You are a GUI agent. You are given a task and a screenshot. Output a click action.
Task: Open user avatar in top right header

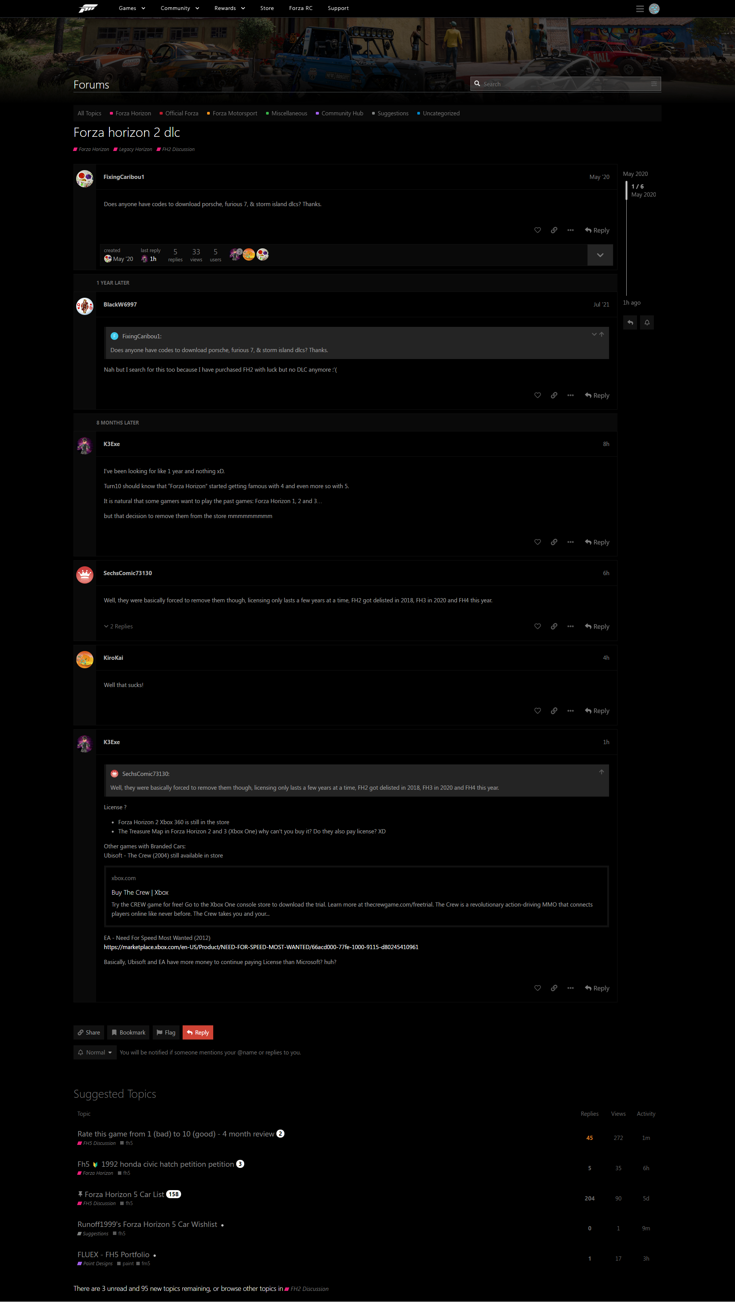pyautogui.click(x=654, y=8)
